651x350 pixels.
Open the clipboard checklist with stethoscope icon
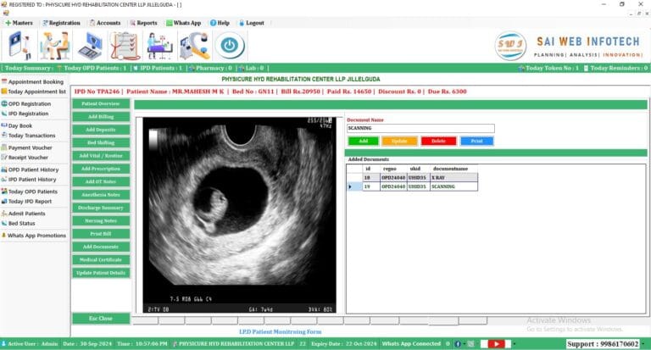tap(125, 46)
